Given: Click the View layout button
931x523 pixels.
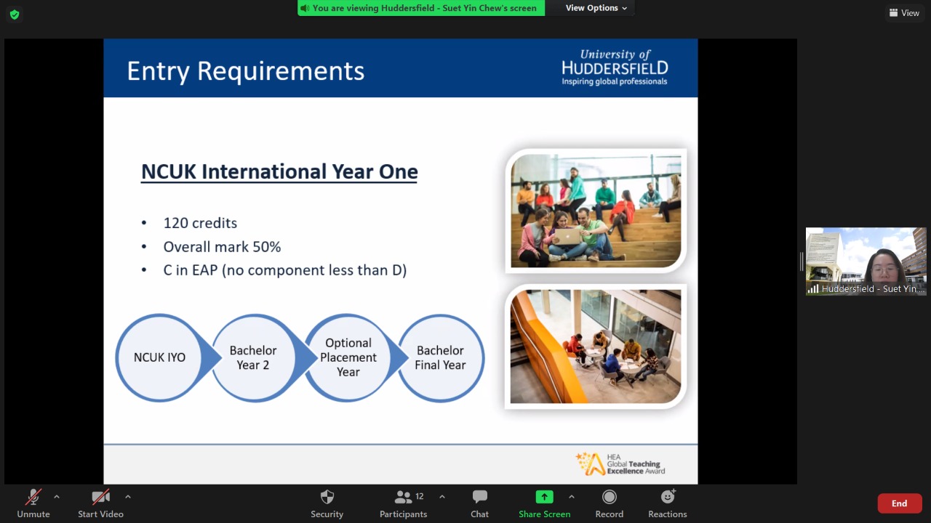Looking at the screenshot, I should [904, 13].
